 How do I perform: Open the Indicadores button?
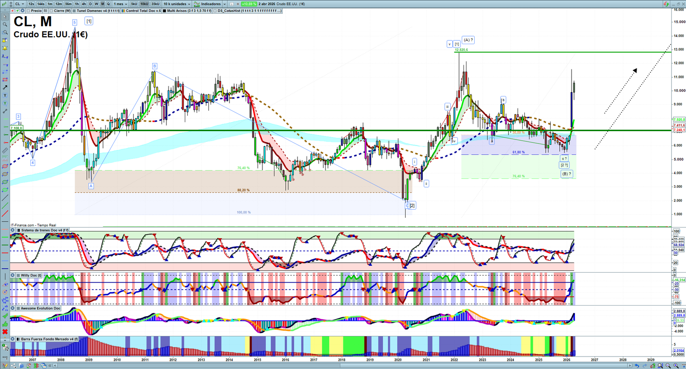tap(208, 4)
